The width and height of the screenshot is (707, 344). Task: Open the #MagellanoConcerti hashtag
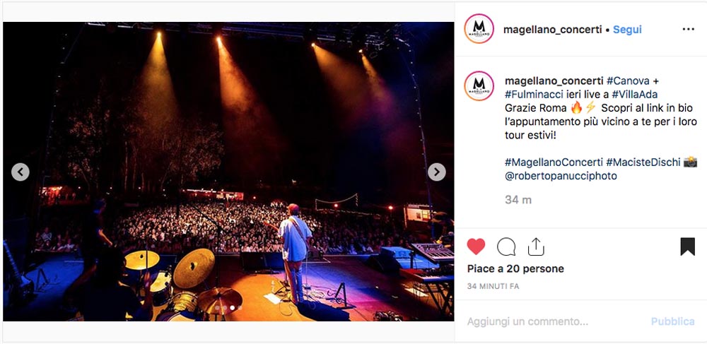pyautogui.click(x=554, y=162)
